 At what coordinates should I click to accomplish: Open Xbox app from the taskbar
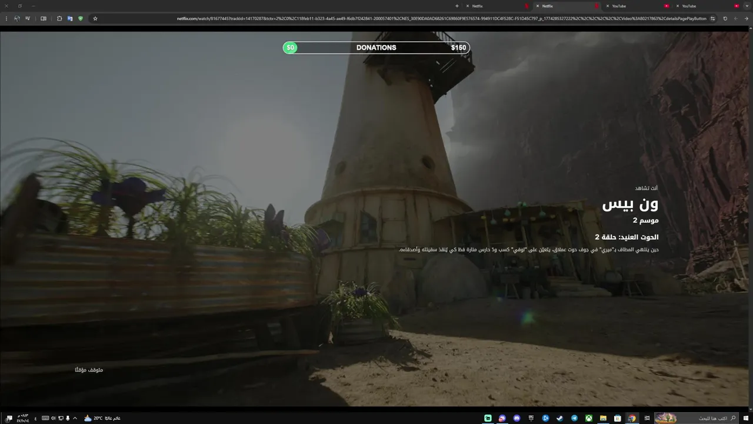tap(588, 418)
